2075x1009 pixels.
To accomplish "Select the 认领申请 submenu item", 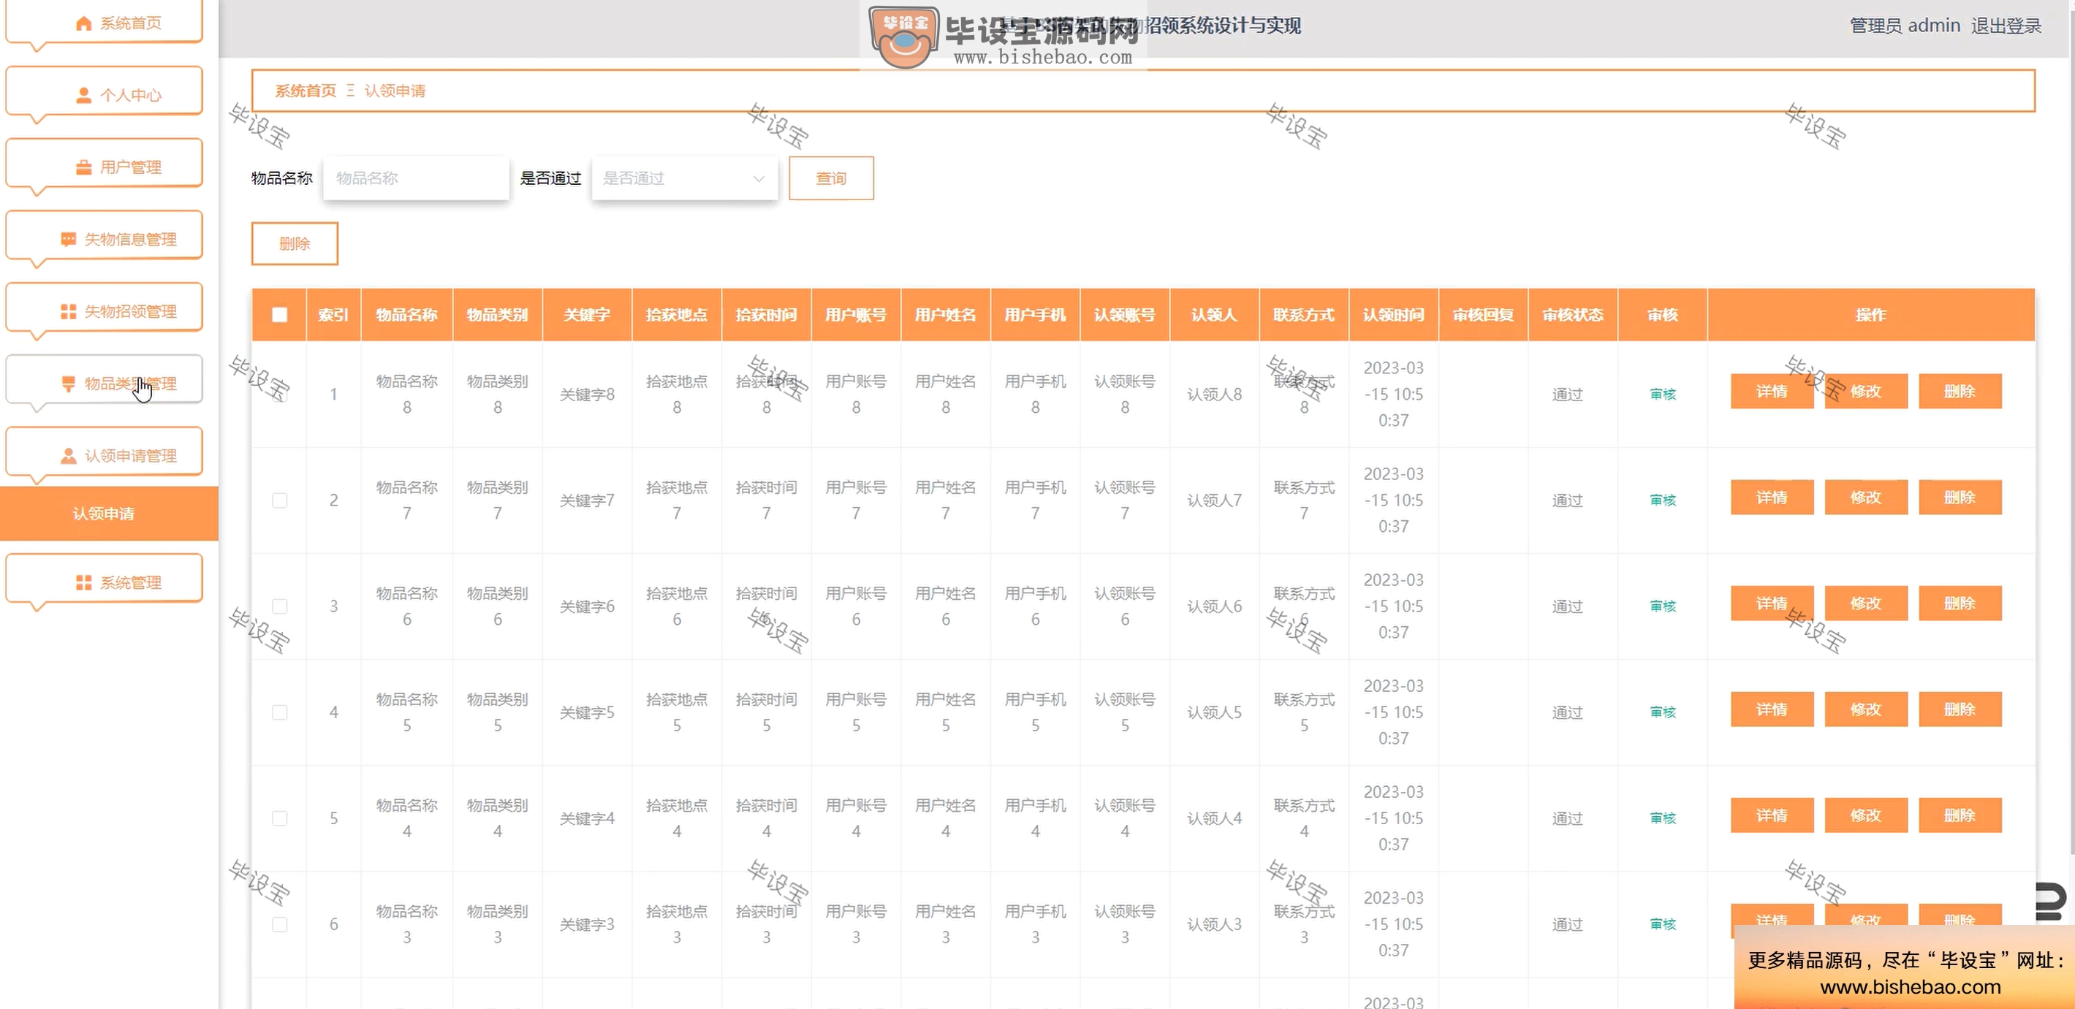I will point(109,514).
